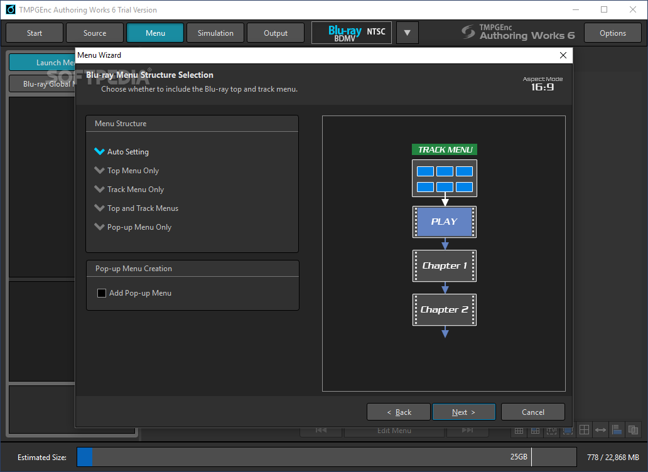The image size is (648, 472).
Task: Select Track Menu Only option
Action: click(129, 189)
